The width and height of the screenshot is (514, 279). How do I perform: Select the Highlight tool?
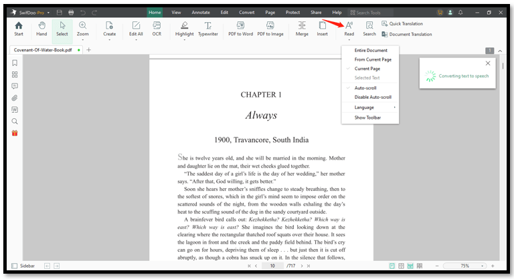(x=184, y=29)
